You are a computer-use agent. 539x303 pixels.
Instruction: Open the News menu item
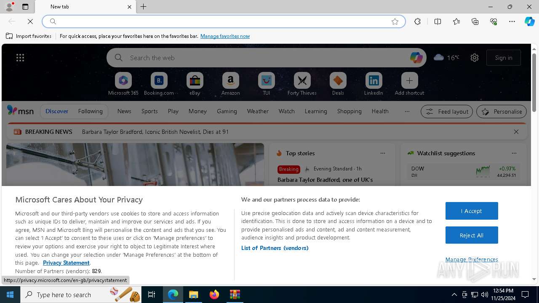124,111
